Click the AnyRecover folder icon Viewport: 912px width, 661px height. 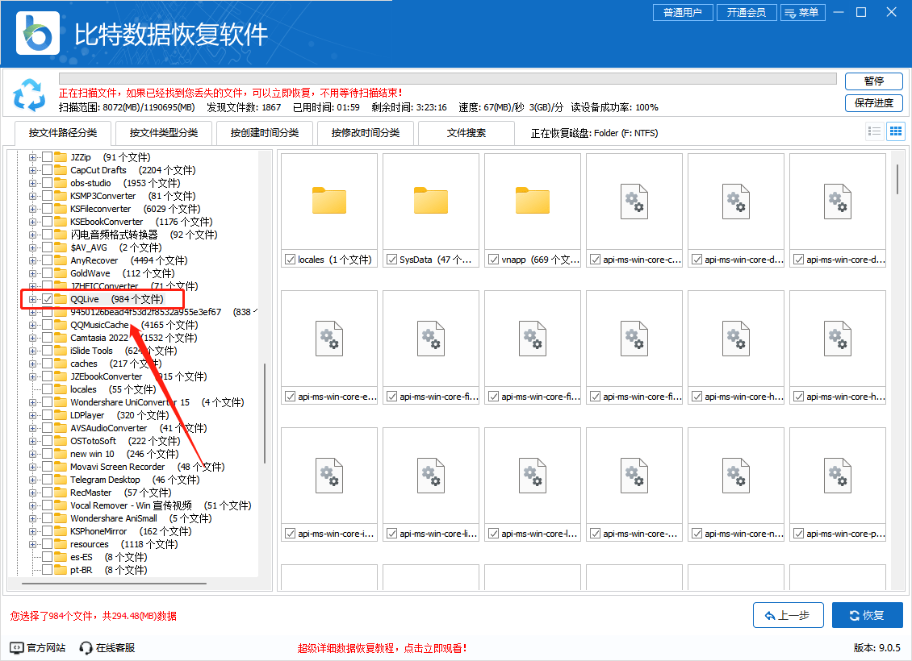tap(61, 260)
